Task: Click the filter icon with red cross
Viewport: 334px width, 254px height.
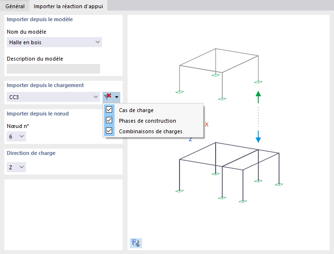Action: point(108,97)
